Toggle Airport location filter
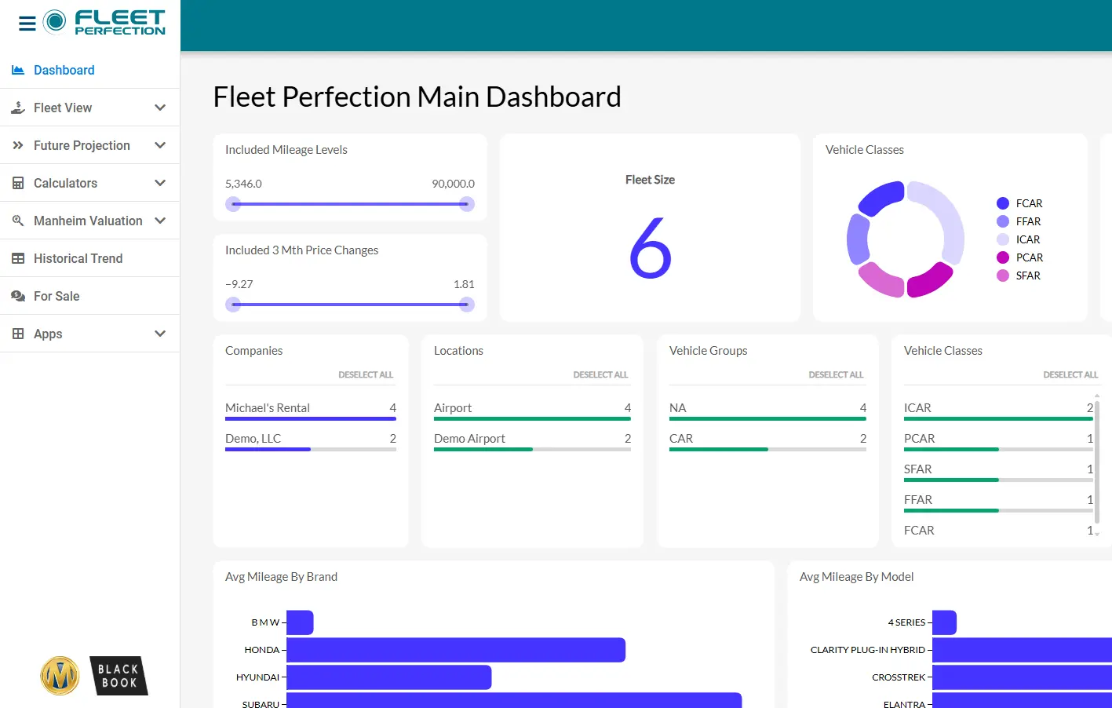The height and width of the screenshot is (708, 1112). 532,410
